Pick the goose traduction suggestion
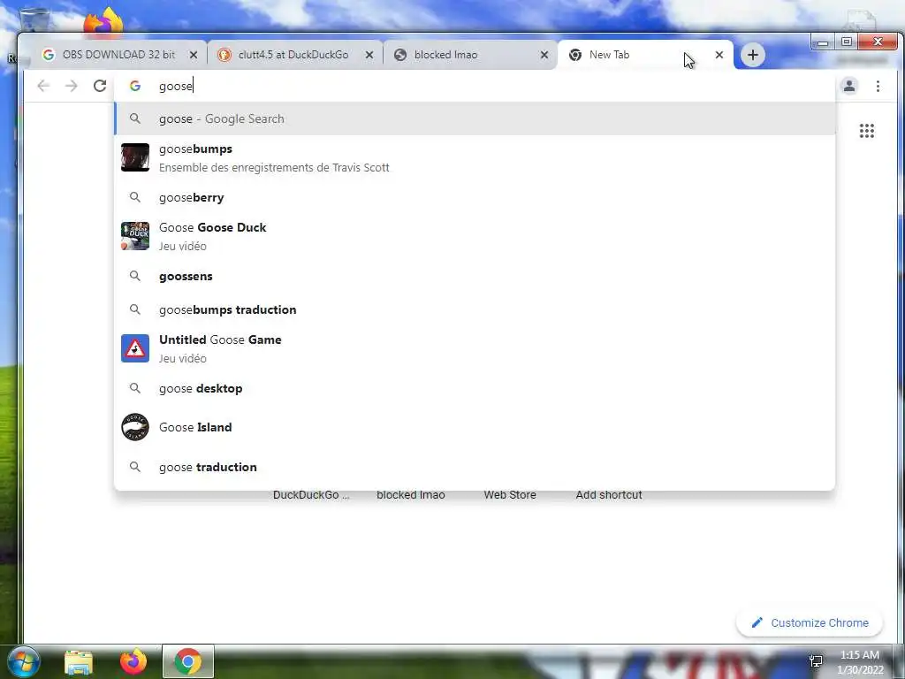905x679 pixels. (475, 467)
